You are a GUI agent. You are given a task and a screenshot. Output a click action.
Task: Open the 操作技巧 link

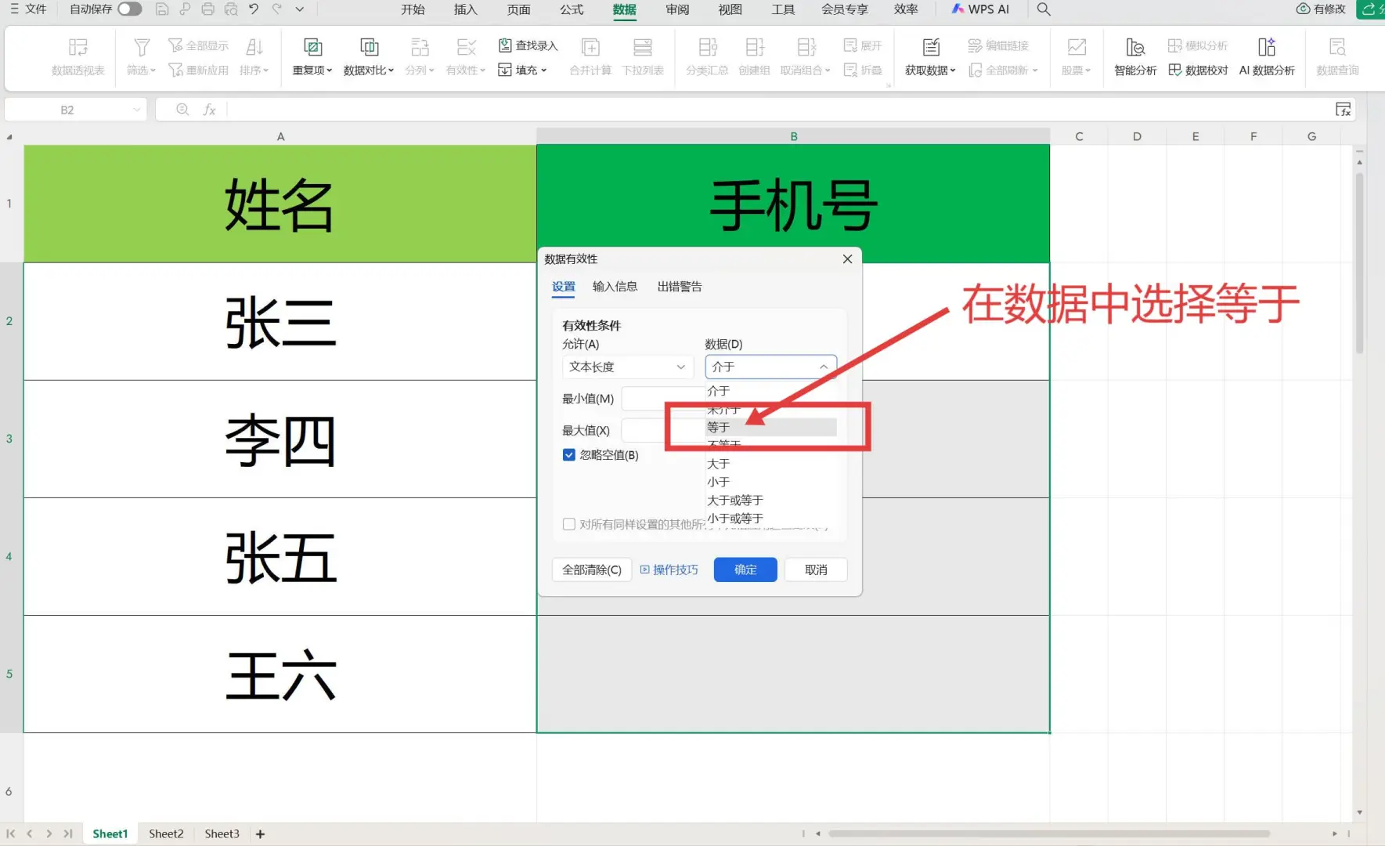click(x=669, y=569)
